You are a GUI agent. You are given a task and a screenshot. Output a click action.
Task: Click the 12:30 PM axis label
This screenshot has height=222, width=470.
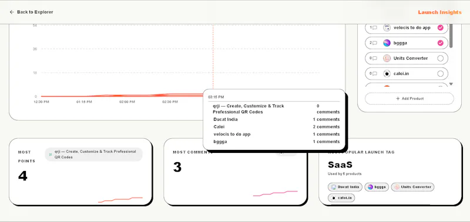click(41, 102)
